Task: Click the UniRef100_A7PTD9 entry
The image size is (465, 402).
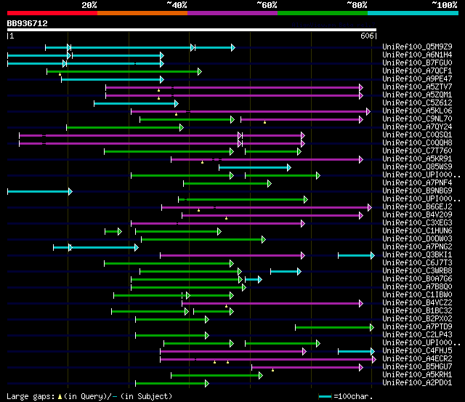Action: click(417, 327)
